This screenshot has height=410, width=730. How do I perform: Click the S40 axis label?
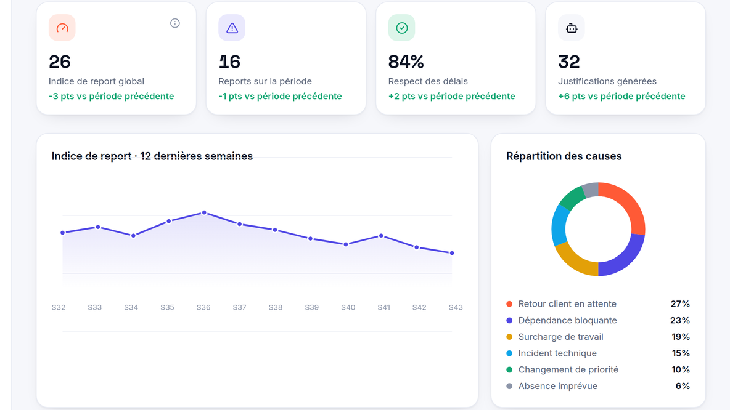348,307
